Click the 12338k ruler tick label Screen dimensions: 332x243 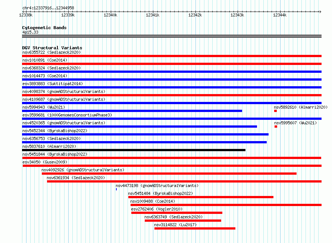(x=26, y=15)
